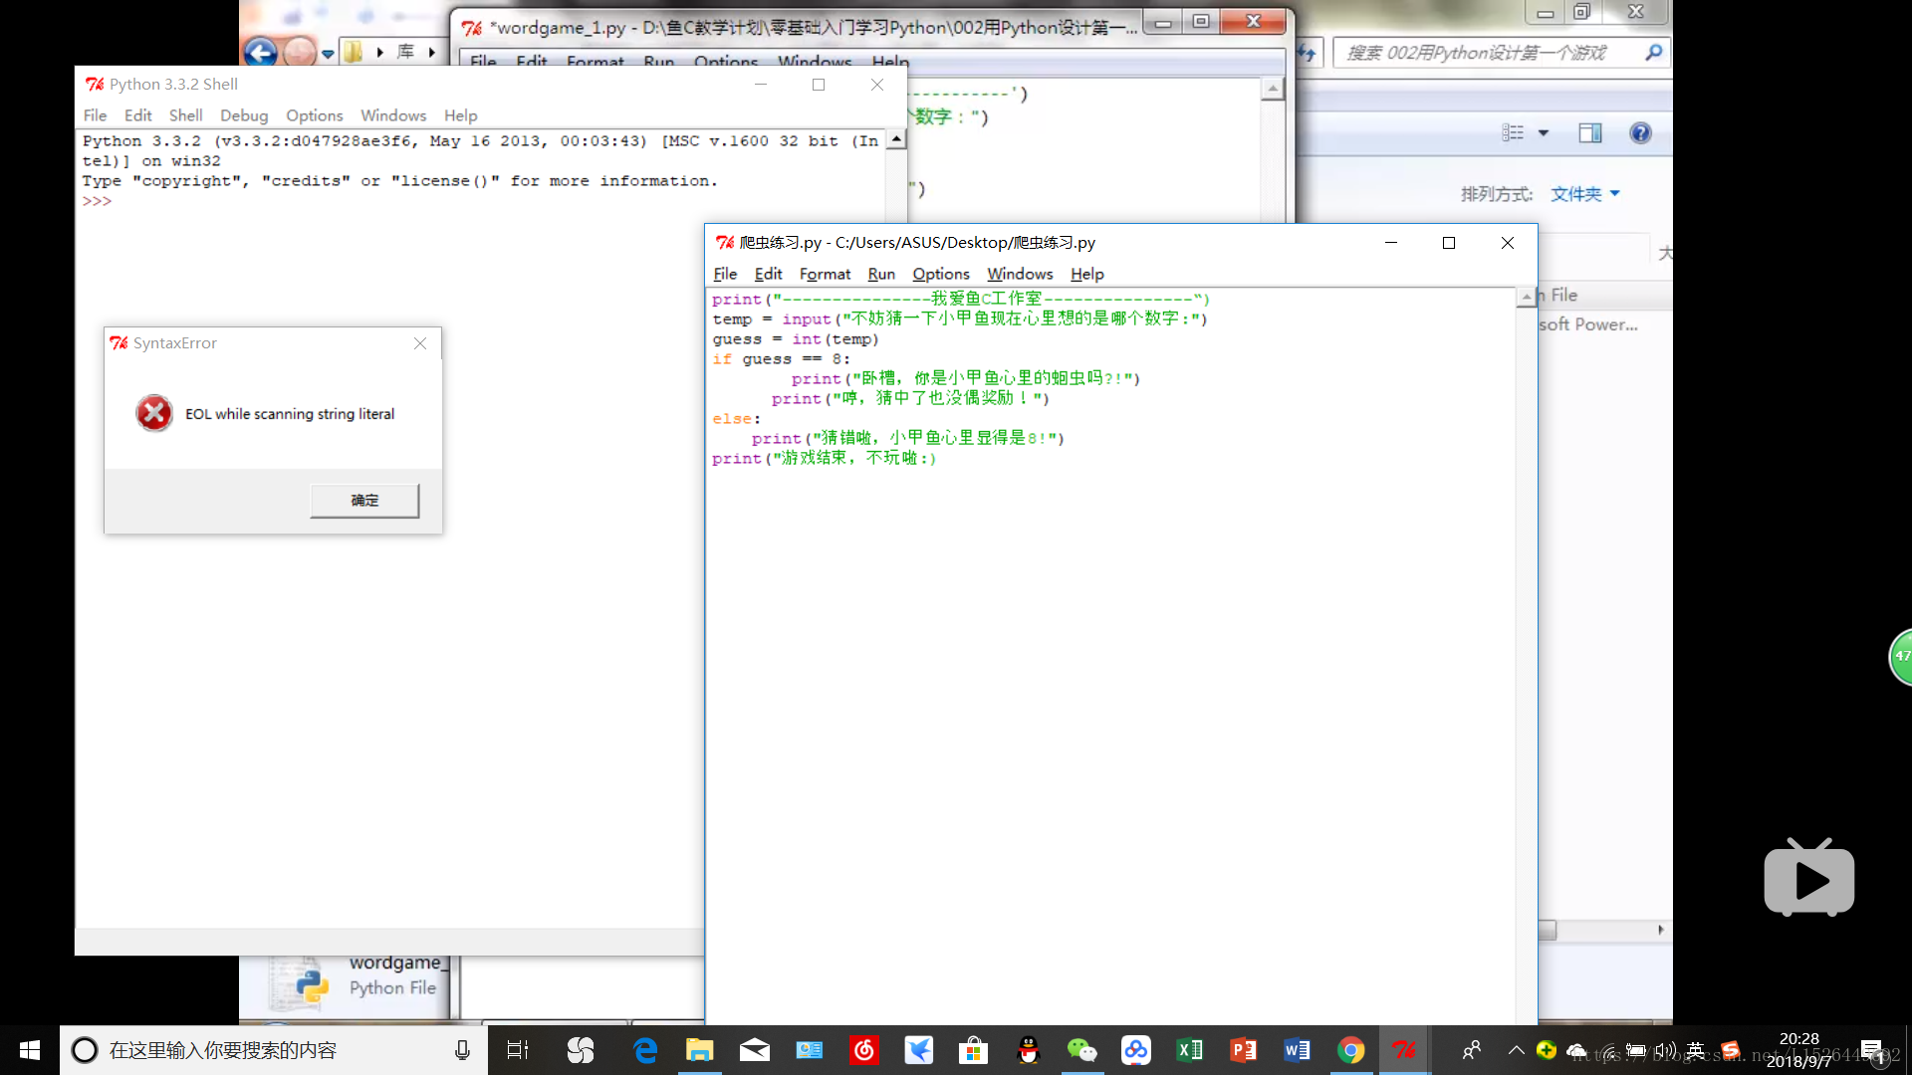The height and width of the screenshot is (1075, 1912).
Task: Click the volume speaker icon in tray
Action: coord(1665,1050)
